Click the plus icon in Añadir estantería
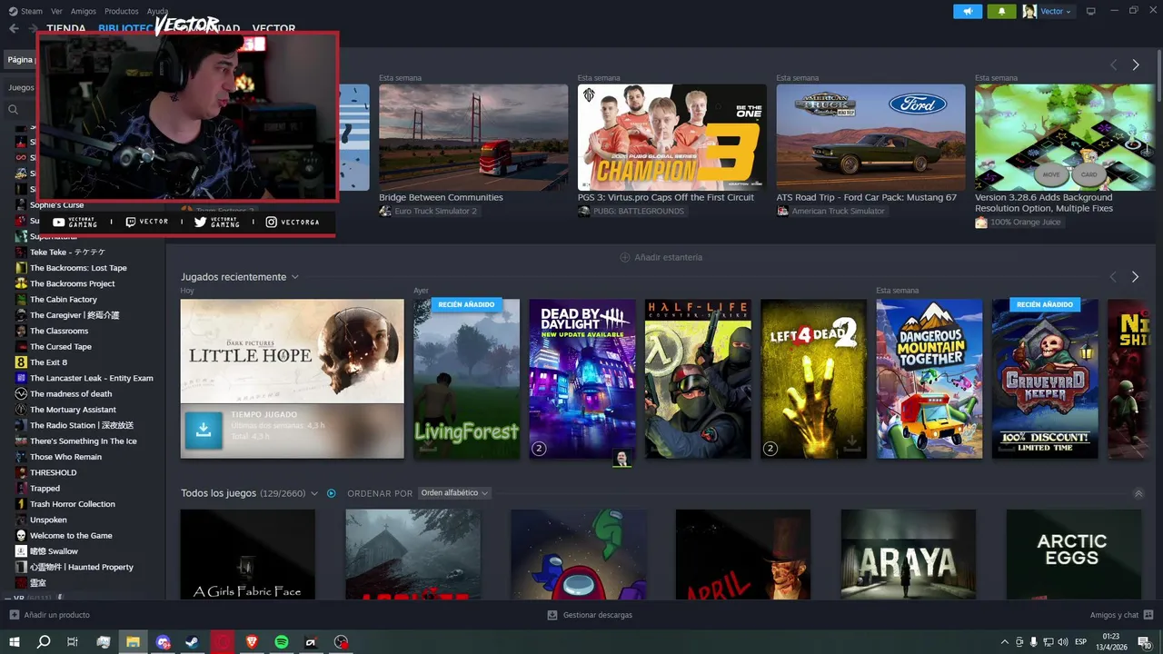 coord(624,257)
